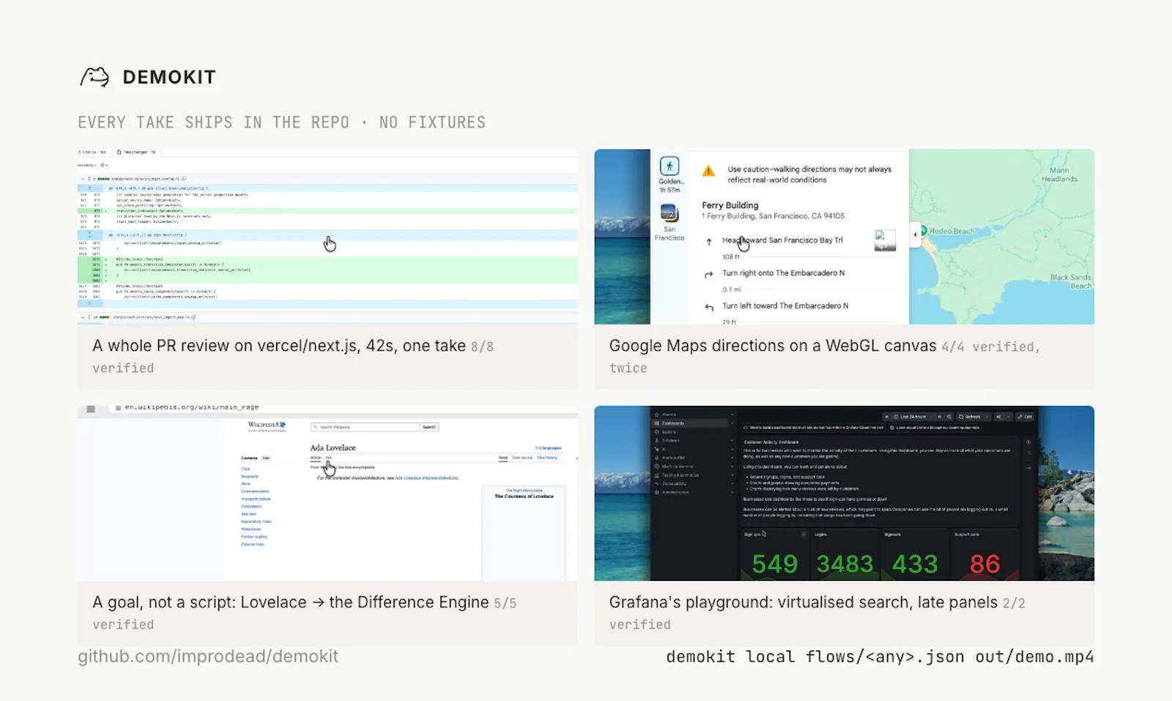Screen dimensions: 1172x701
Task: Open Grafana's Last 24 hours time range picker
Action: click(x=913, y=417)
